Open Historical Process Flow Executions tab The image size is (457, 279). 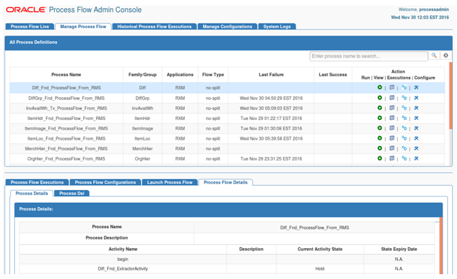pos(154,27)
